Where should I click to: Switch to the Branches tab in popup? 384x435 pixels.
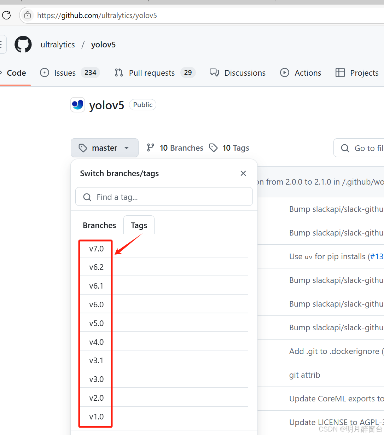tap(99, 225)
